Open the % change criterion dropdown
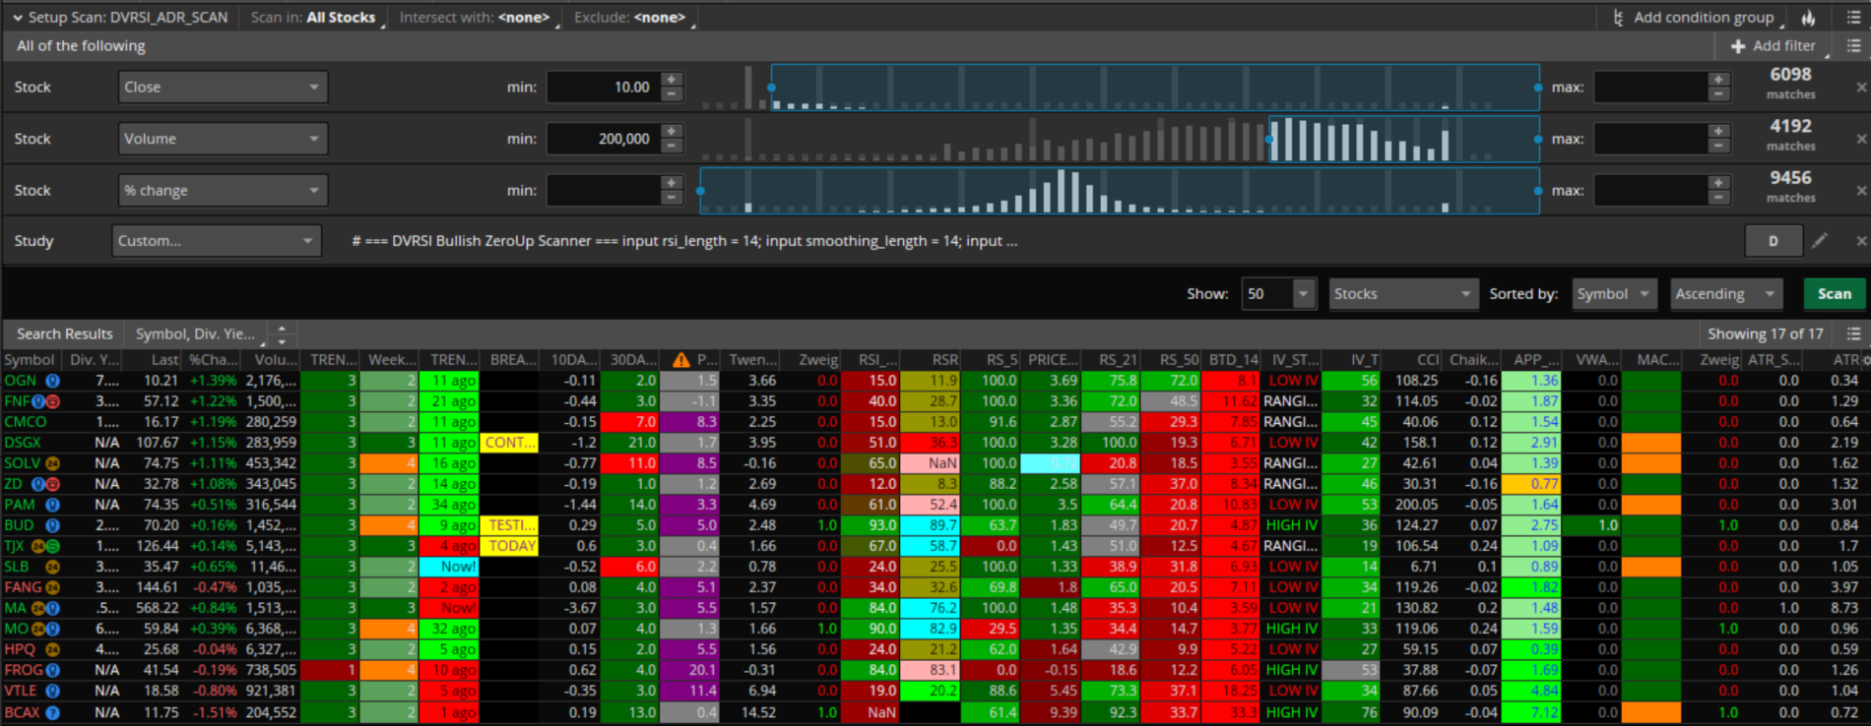Viewport: 1871px width, 726px height. click(x=223, y=190)
